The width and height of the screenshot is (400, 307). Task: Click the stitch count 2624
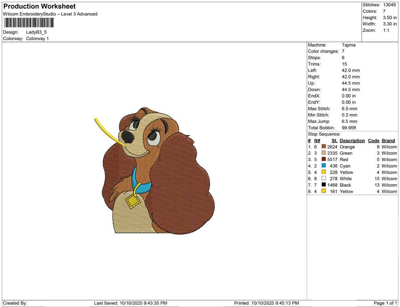(332, 147)
